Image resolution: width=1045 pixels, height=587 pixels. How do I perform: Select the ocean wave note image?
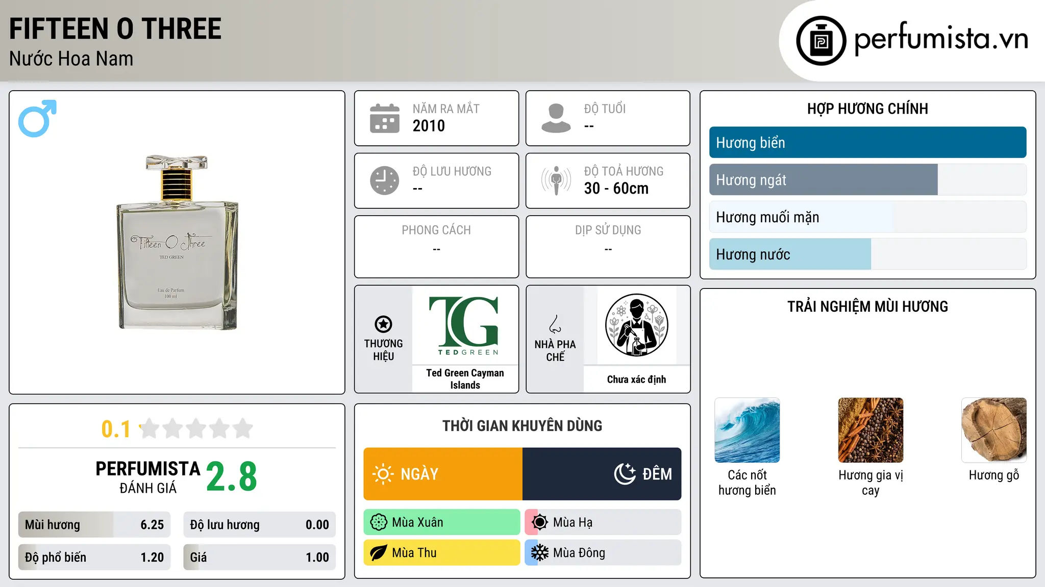tap(747, 430)
